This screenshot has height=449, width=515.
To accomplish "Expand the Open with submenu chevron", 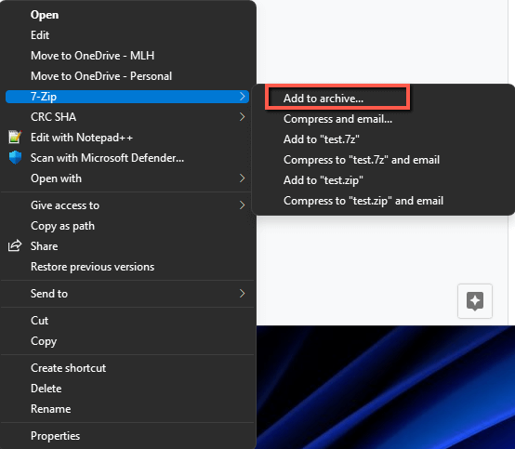I will (x=243, y=178).
